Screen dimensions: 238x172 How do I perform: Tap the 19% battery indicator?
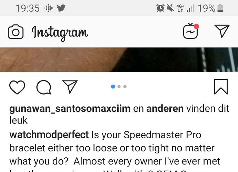tap(210, 8)
